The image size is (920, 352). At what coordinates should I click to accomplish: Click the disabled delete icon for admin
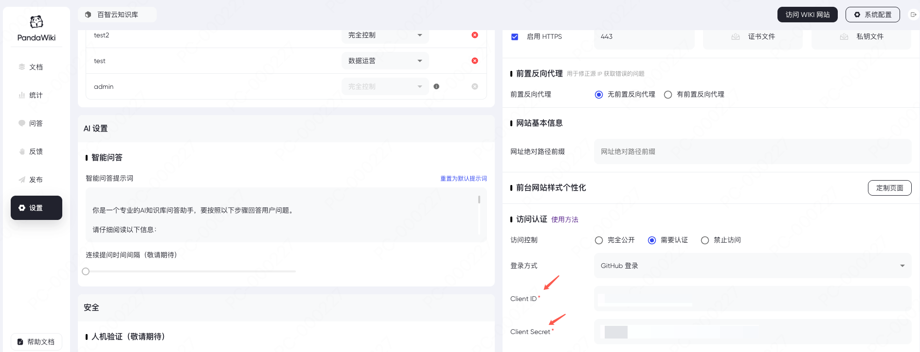click(x=475, y=86)
